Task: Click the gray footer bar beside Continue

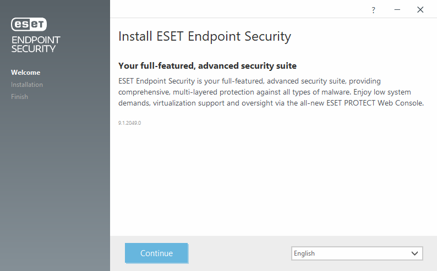Action: pyautogui.click(x=239, y=253)
